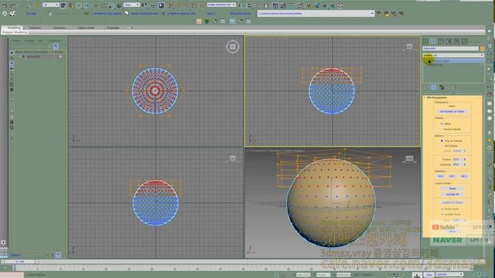Open the Create Selection Set dropdown
This screenshot has height=278, width=495.
coord(221,5)
